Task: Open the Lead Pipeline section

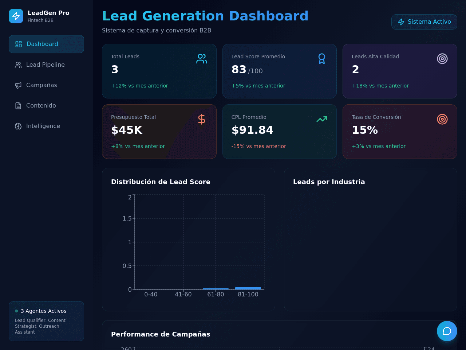Action: [46, 65]
